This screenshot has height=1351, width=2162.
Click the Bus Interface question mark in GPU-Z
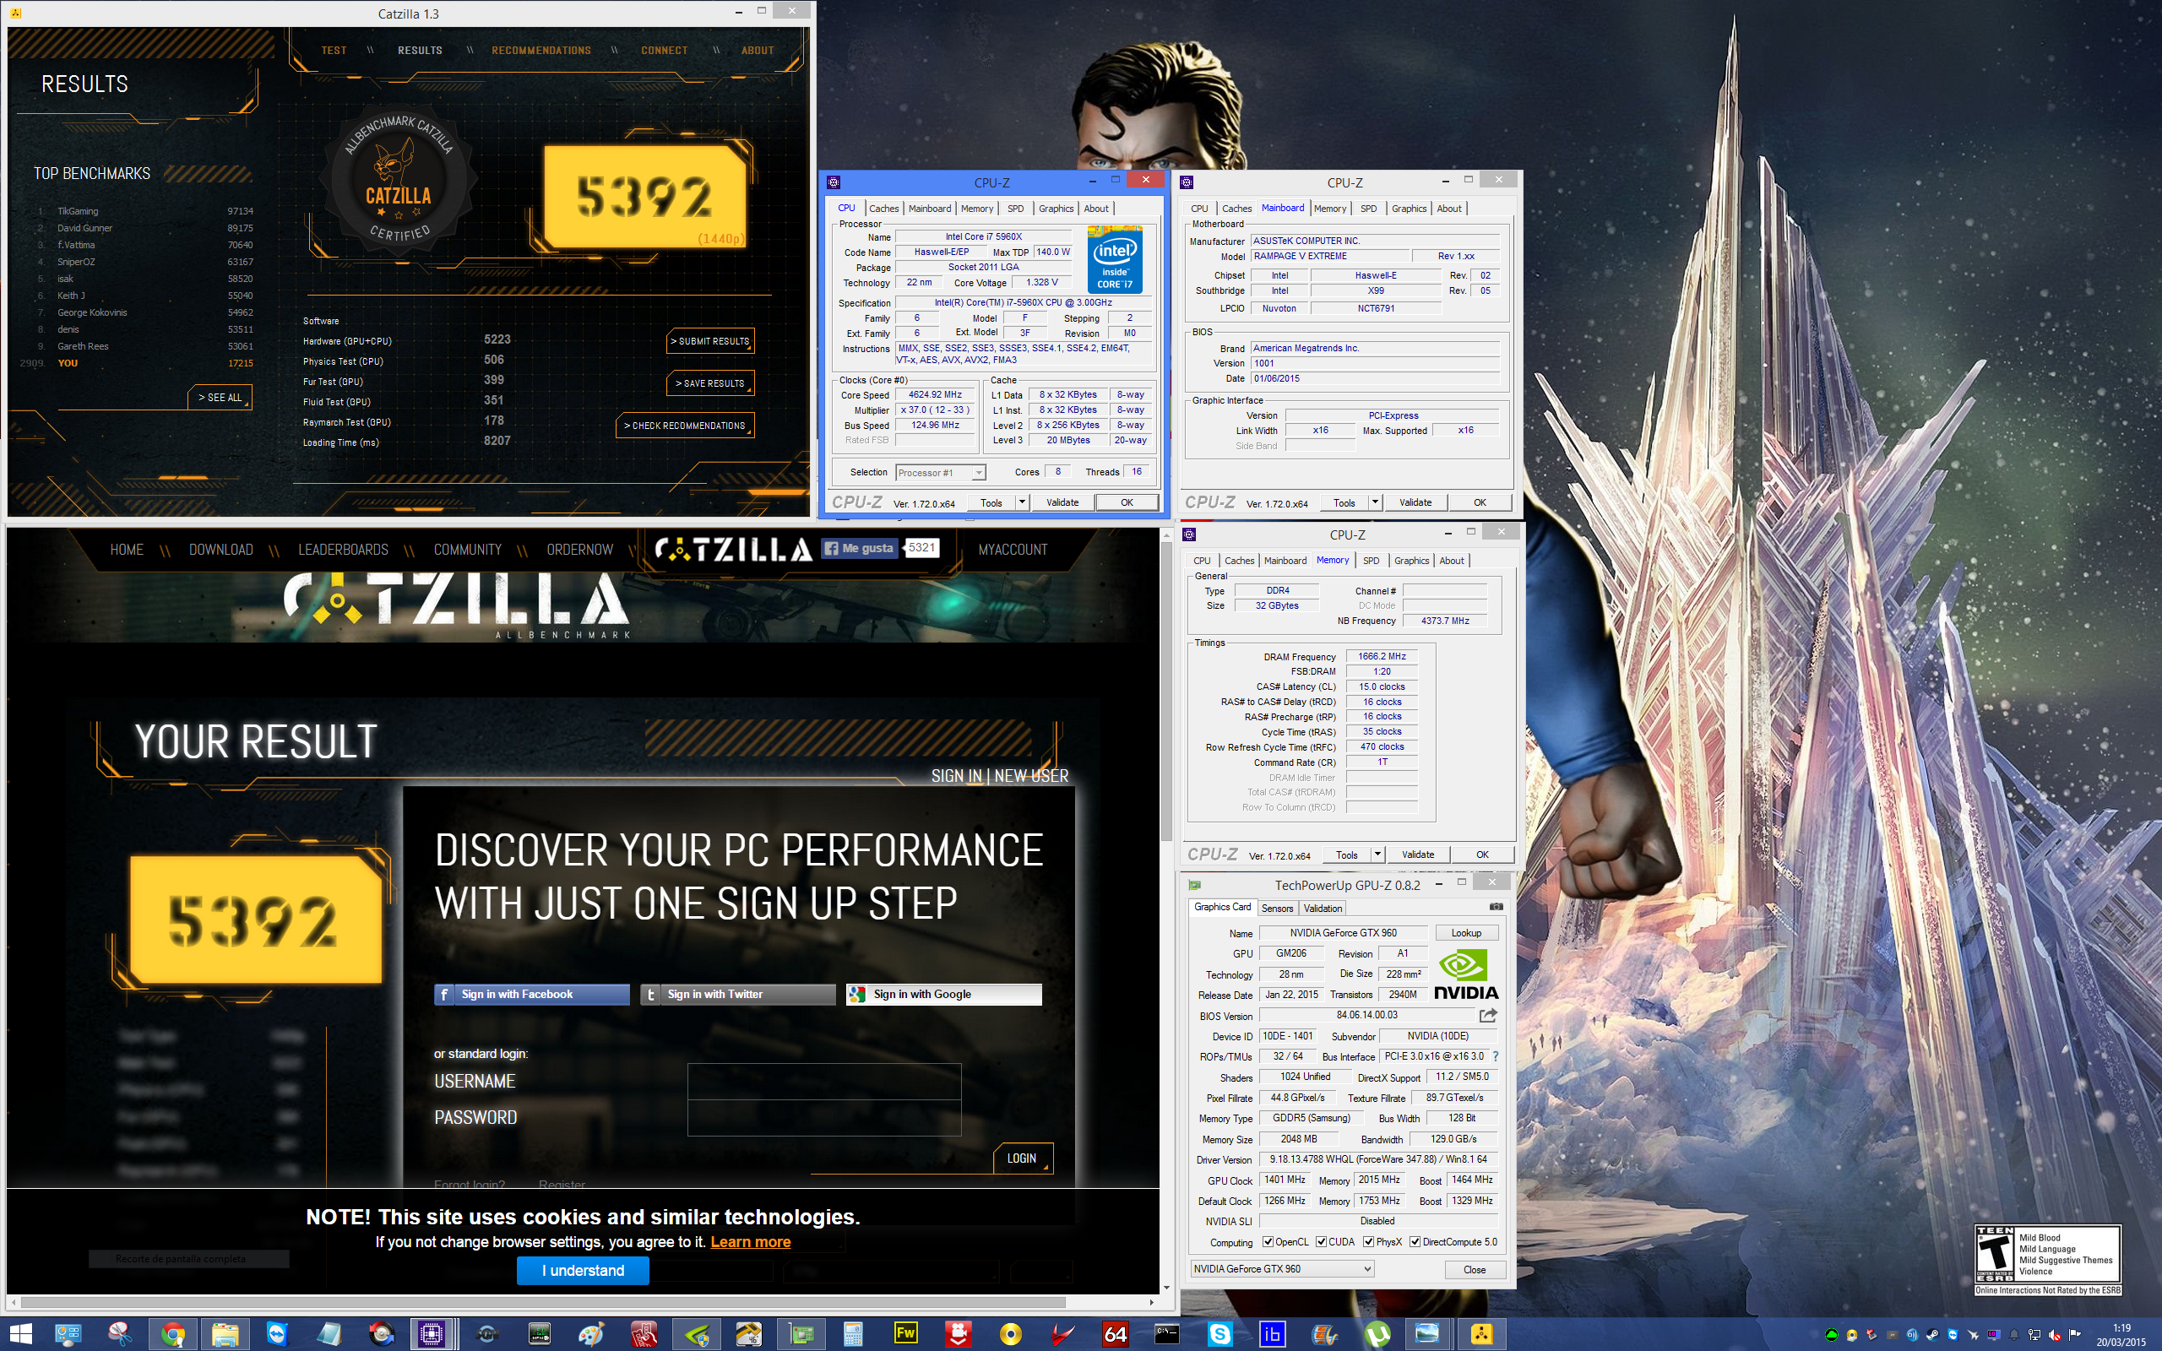(x=1496, y=1056)
